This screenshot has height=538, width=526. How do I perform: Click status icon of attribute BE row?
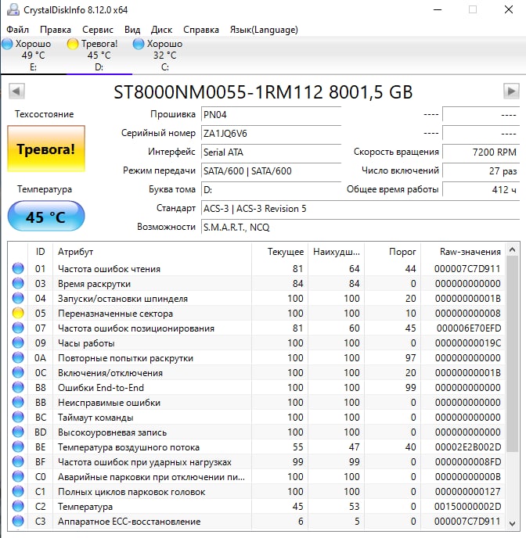(x=18, y=447)
